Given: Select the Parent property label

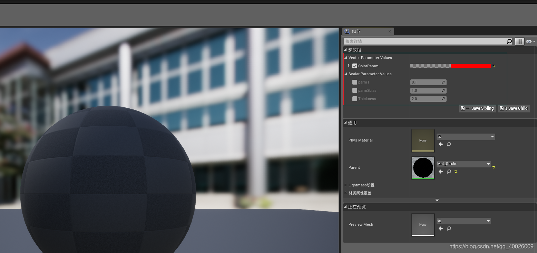Looking at the screenshot, I should click(354, 168).
